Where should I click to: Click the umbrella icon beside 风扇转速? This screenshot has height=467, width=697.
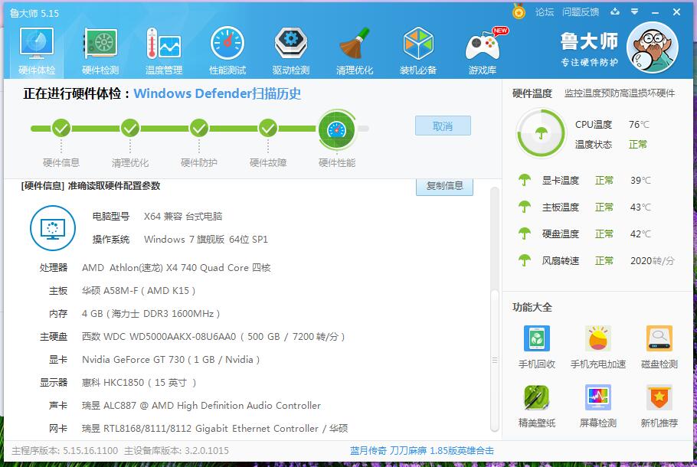click(x=525, y=260)
